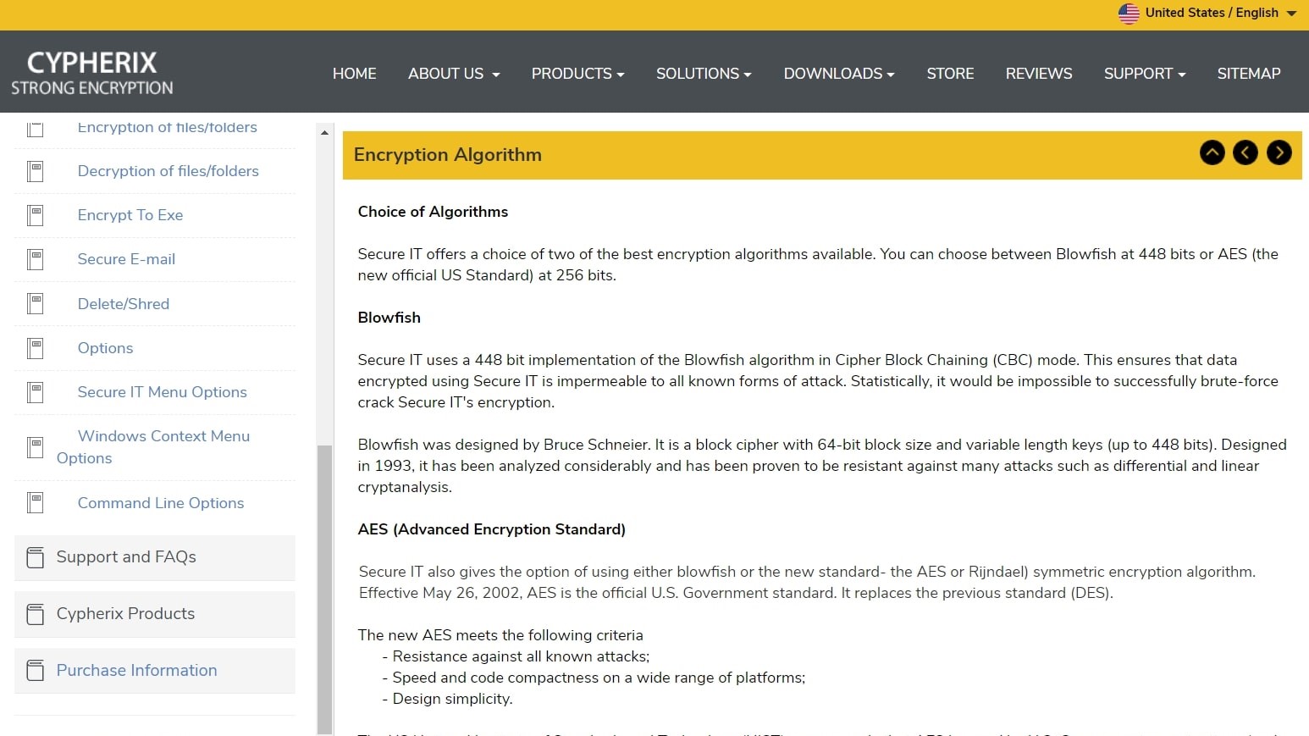Image resolution: width=1309 pixels, height=736 pixels.
Task: Open the Command Line Options topic
Action: pyautogui.click(x=161, y=503)
